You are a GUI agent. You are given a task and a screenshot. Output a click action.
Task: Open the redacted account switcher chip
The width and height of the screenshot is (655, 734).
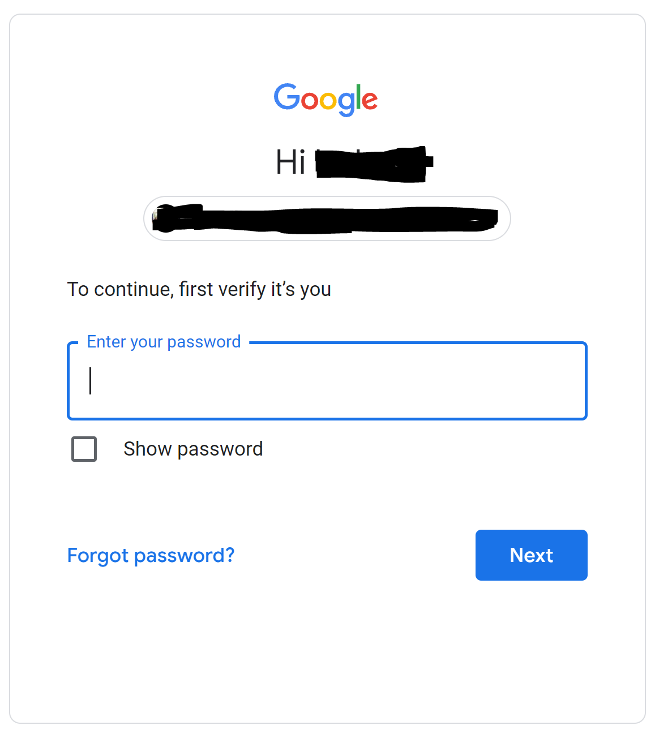(327, 218)
